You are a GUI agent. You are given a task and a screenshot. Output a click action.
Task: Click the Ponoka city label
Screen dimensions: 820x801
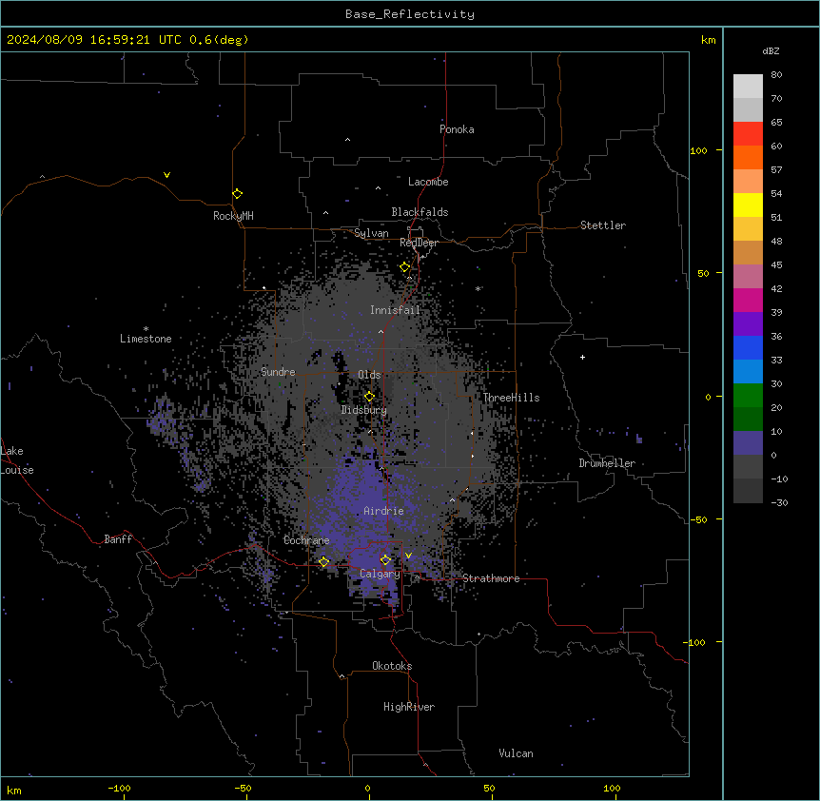pyautogui.click(x=457, y=129)
